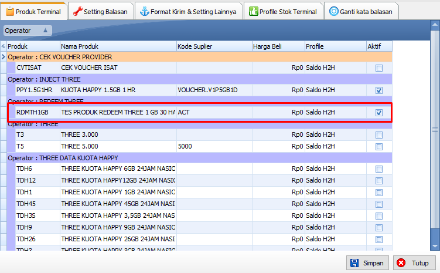Image resolution: width=440 pixels, height=273 pixels.
Task: Click the wrench icon on Setting Balasan tab
Action: [77, 12]
